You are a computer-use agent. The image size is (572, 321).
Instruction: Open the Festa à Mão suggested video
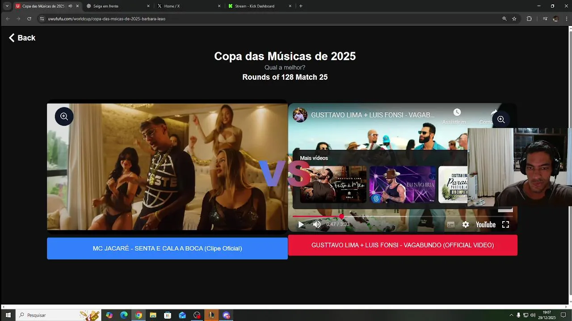(333, 185)
